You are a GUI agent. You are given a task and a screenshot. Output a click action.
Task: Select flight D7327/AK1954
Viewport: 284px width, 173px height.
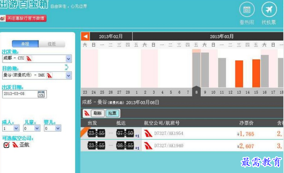click(x=169, y=134)
